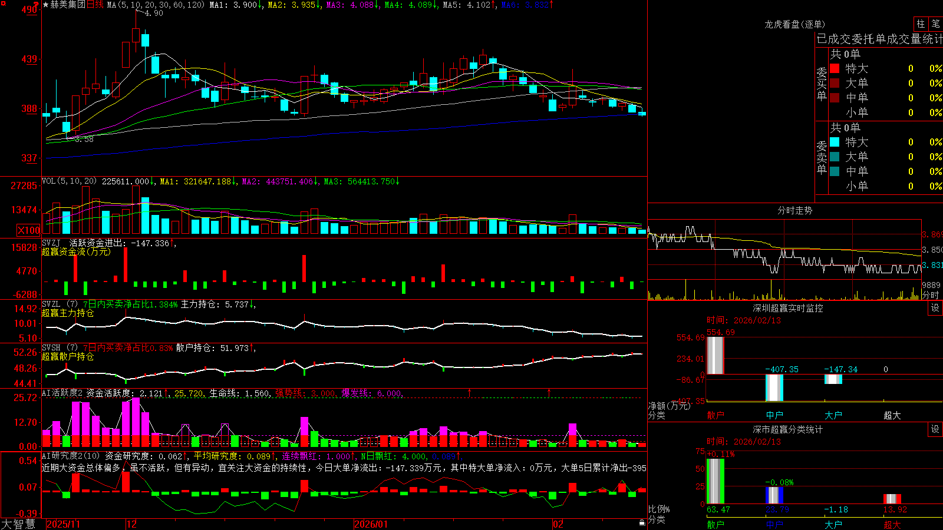Click the 超赢资金流(万元) label
The height and width of the screenshot is (530, 943).
tap(76, 251)
